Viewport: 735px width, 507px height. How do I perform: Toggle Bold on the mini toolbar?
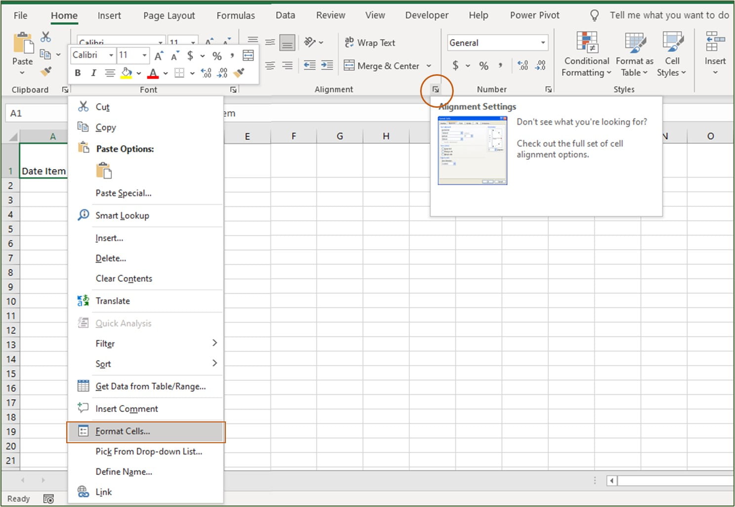pos(78,72)
